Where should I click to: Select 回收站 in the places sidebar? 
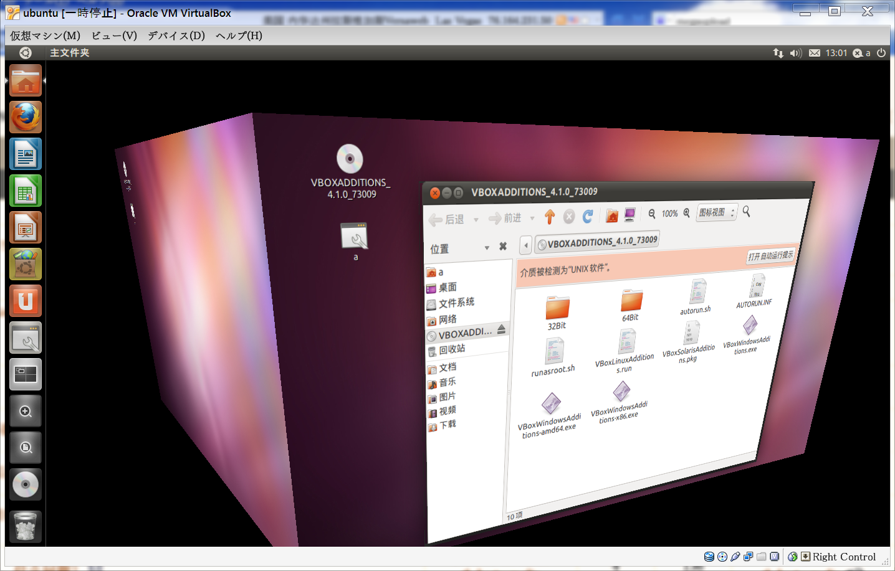pos(446,350)
